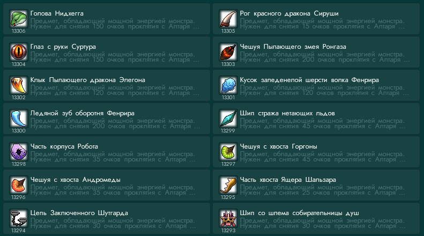Click the Ледяной зуб оборотня Фенрира title
Screen dimensions: 424x236
coord(82,113)
